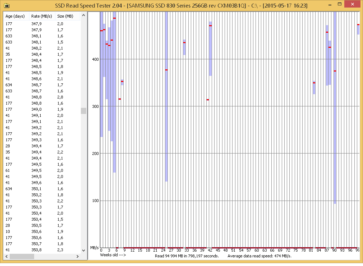Select the row with age 61 days
Screen dimensions: 363x266
[42, 170]
